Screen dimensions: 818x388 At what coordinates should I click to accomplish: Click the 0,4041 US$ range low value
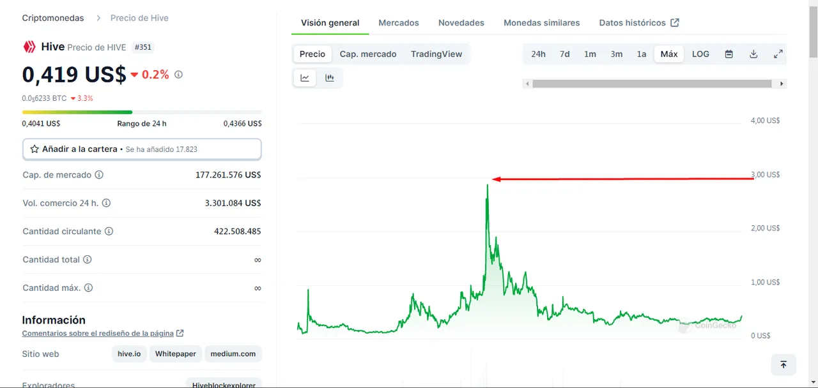41,124
